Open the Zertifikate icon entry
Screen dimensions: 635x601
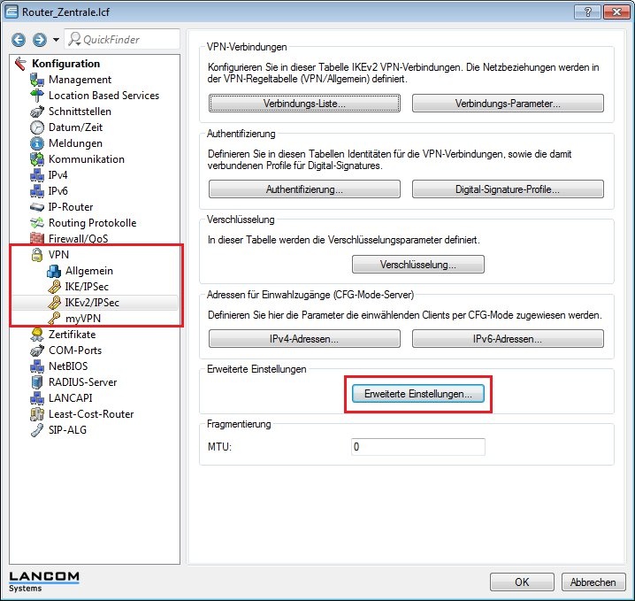pos(36,335)
